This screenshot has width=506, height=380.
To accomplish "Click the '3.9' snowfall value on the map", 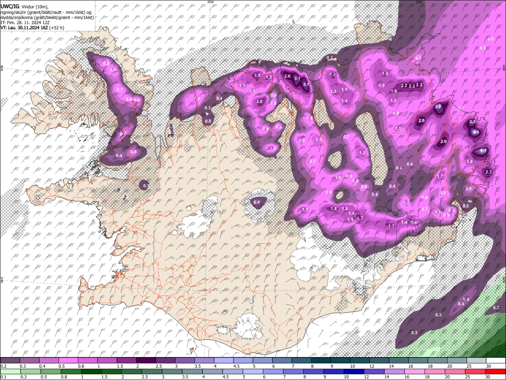I will (x=438, y=107).
